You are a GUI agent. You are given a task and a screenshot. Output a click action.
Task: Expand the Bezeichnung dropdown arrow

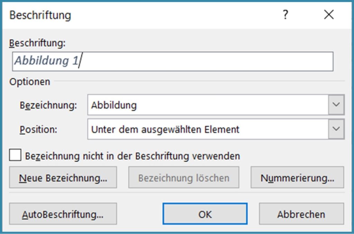click(336, 105)
